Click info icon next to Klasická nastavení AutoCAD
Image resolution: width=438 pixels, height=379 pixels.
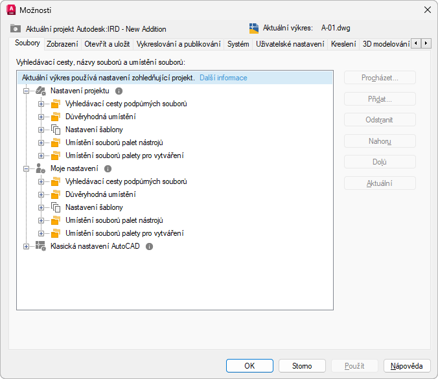coord(149,246)
